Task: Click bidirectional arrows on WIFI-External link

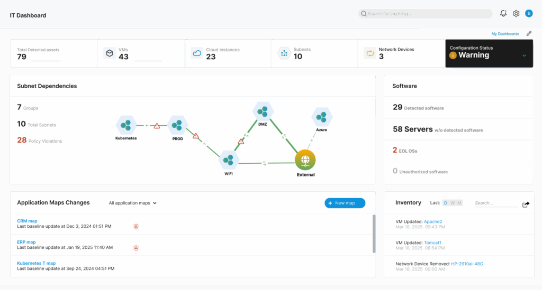Action: pos(265,163)
